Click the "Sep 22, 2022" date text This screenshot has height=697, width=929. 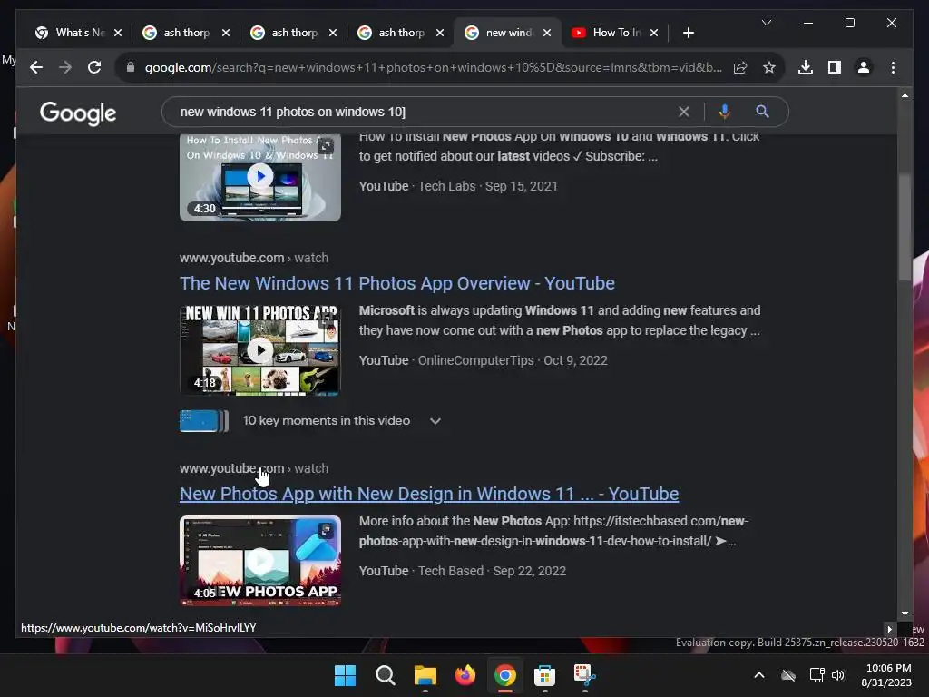pyautogui.click(x=530, y=571)
